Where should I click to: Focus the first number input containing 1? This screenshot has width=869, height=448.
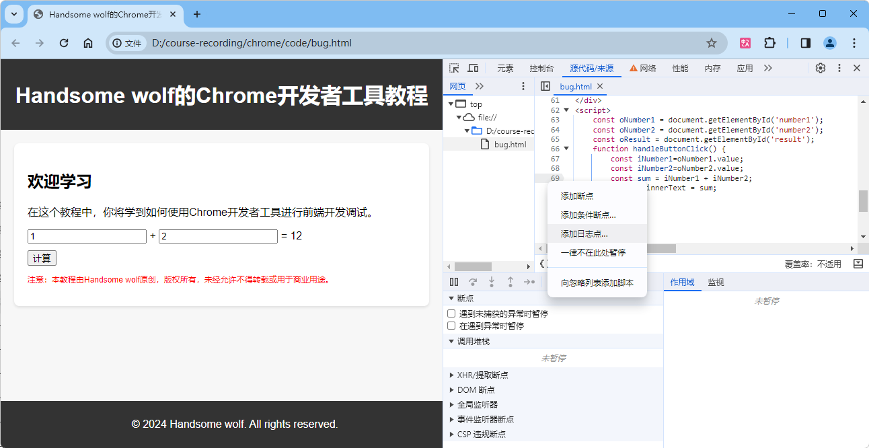(87, 237)
